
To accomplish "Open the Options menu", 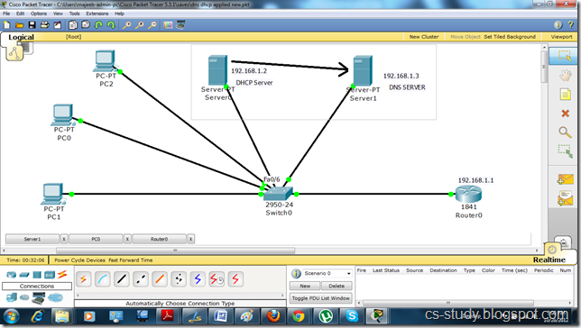I will 39,14.
